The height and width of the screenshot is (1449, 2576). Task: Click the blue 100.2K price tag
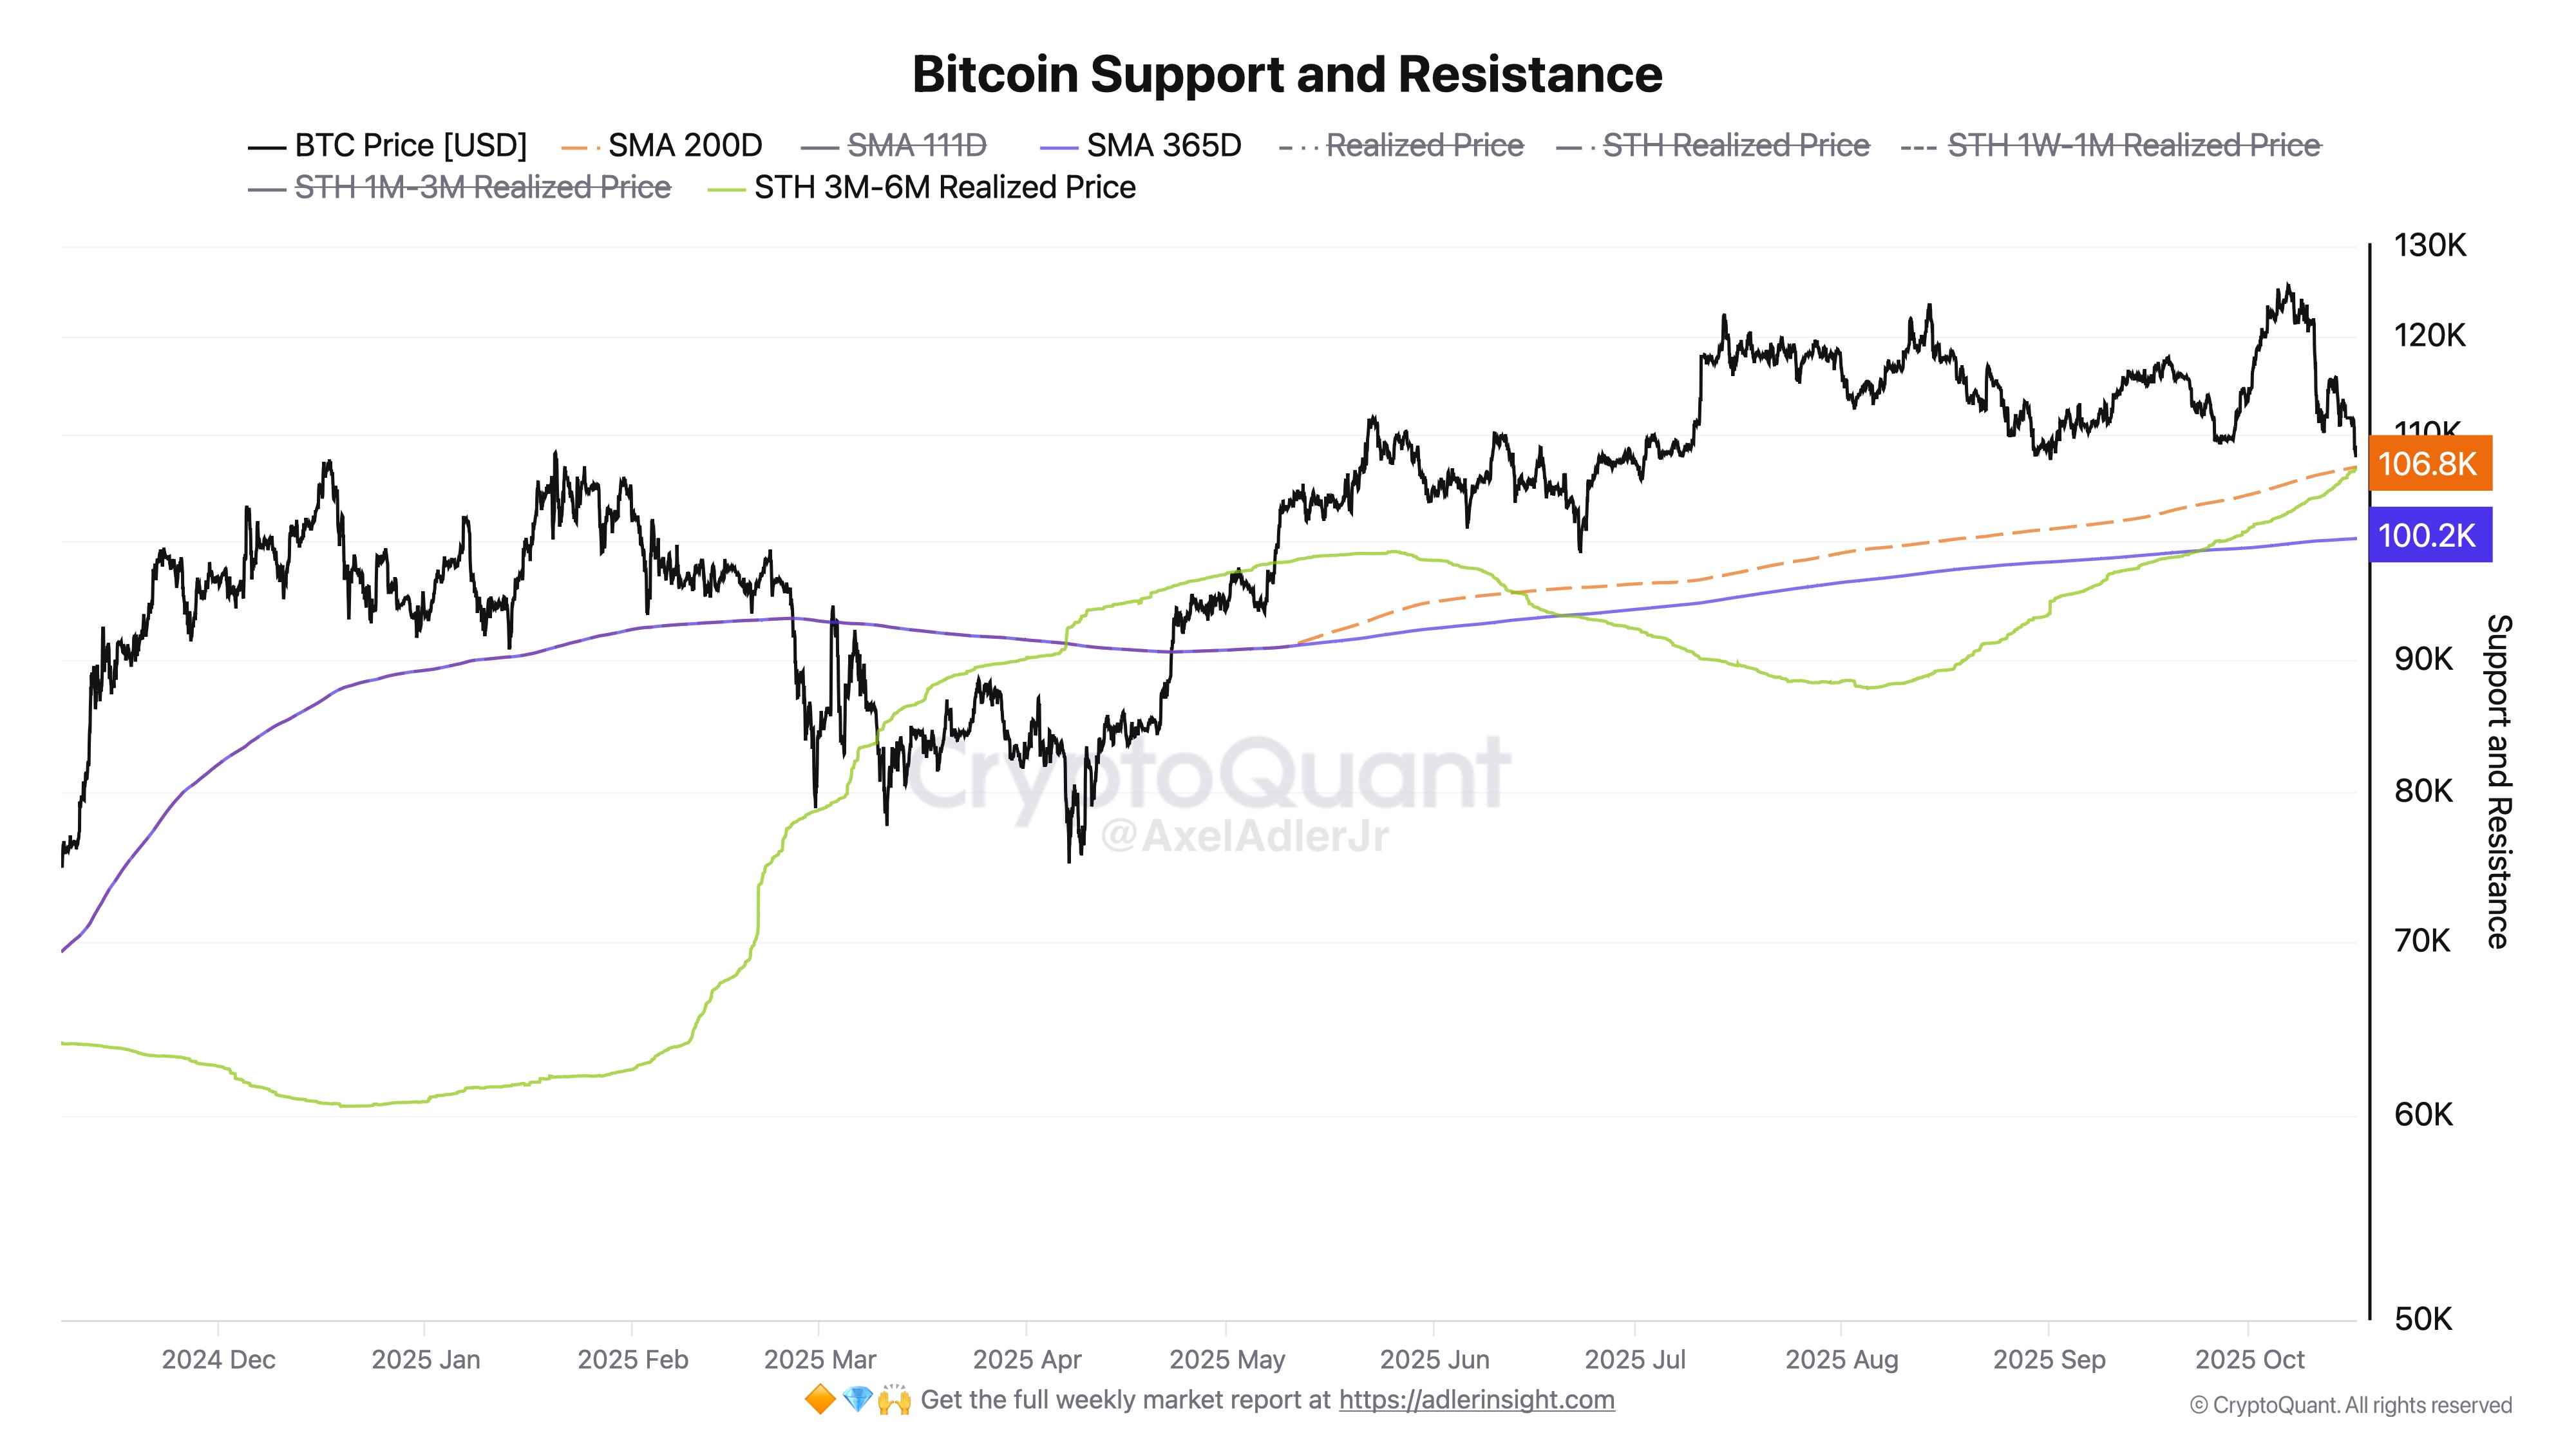[2429, 535]
